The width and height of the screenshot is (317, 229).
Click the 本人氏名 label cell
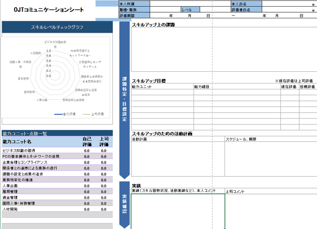246,4
